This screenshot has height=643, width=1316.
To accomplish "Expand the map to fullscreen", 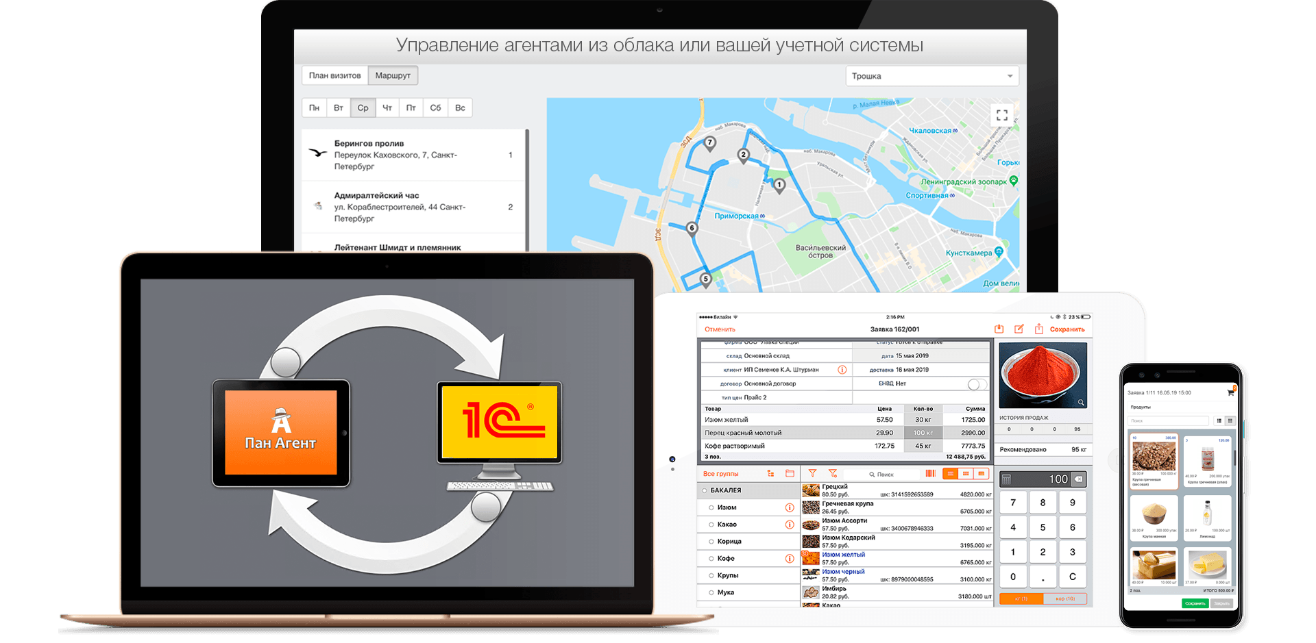I will pos(1002,115).
